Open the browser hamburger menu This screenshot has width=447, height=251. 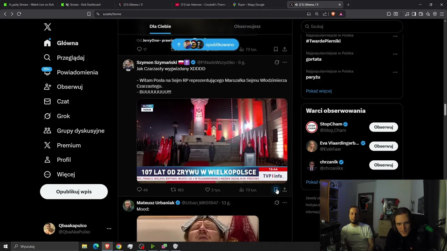coord(442,14)
